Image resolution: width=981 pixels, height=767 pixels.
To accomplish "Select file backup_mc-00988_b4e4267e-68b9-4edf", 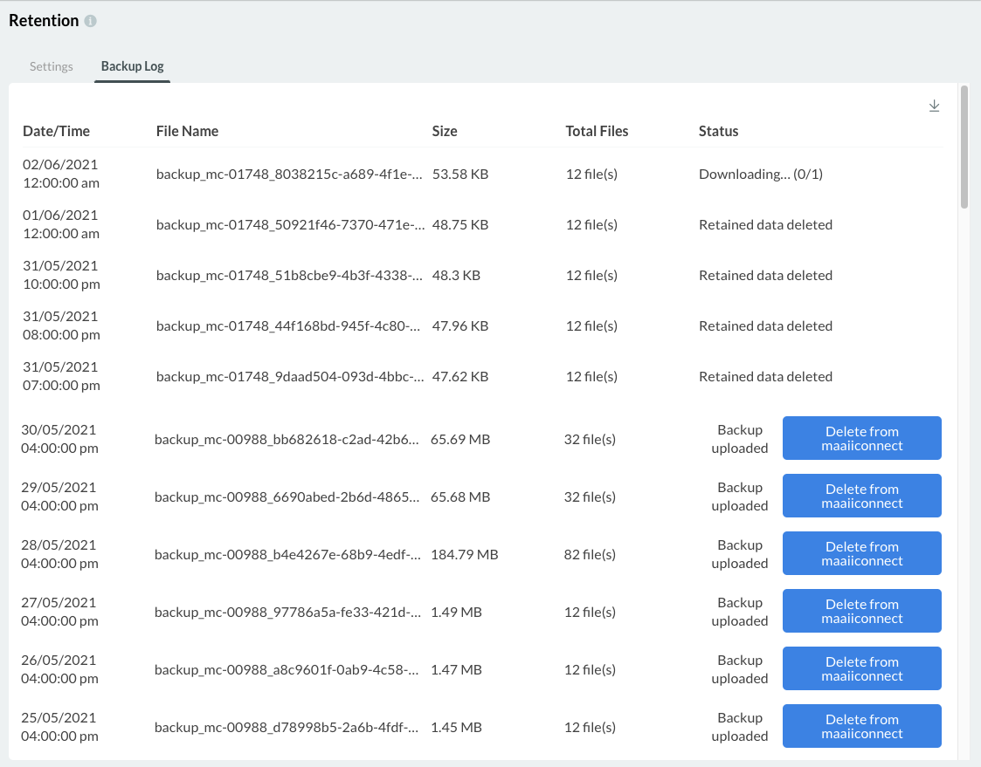I will [x=287, y=554].
